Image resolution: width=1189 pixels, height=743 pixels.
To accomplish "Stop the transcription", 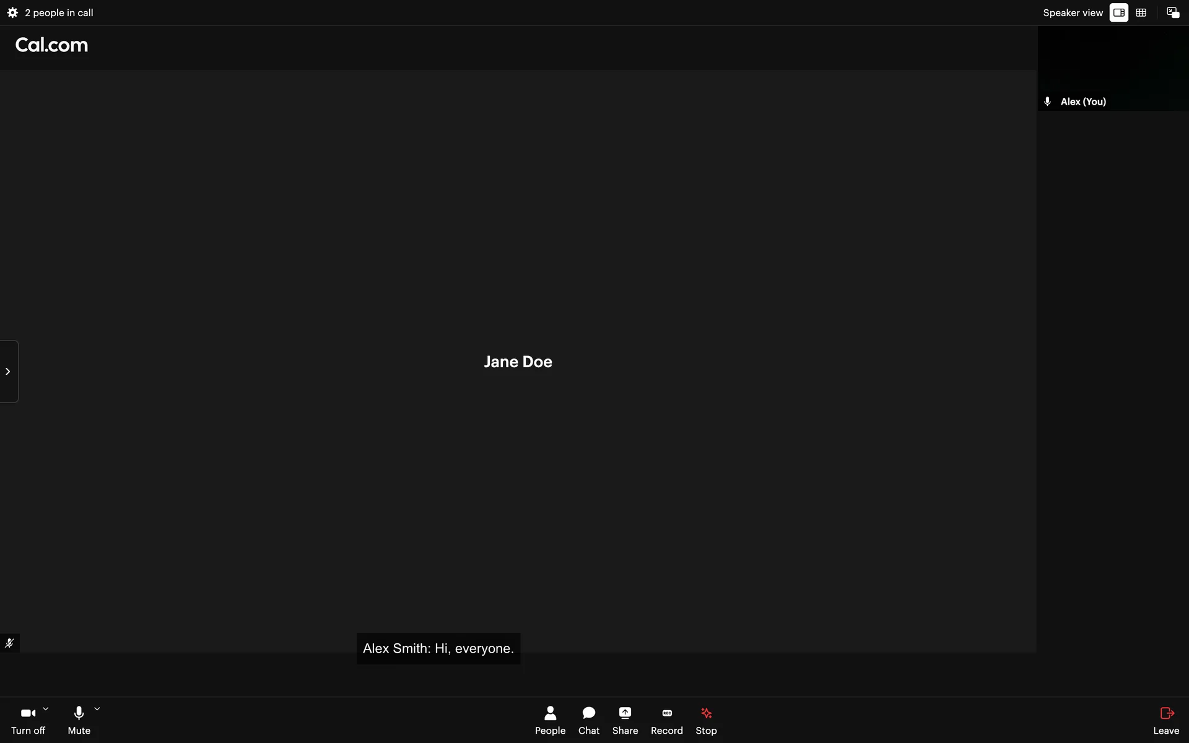I will [706, 720].
